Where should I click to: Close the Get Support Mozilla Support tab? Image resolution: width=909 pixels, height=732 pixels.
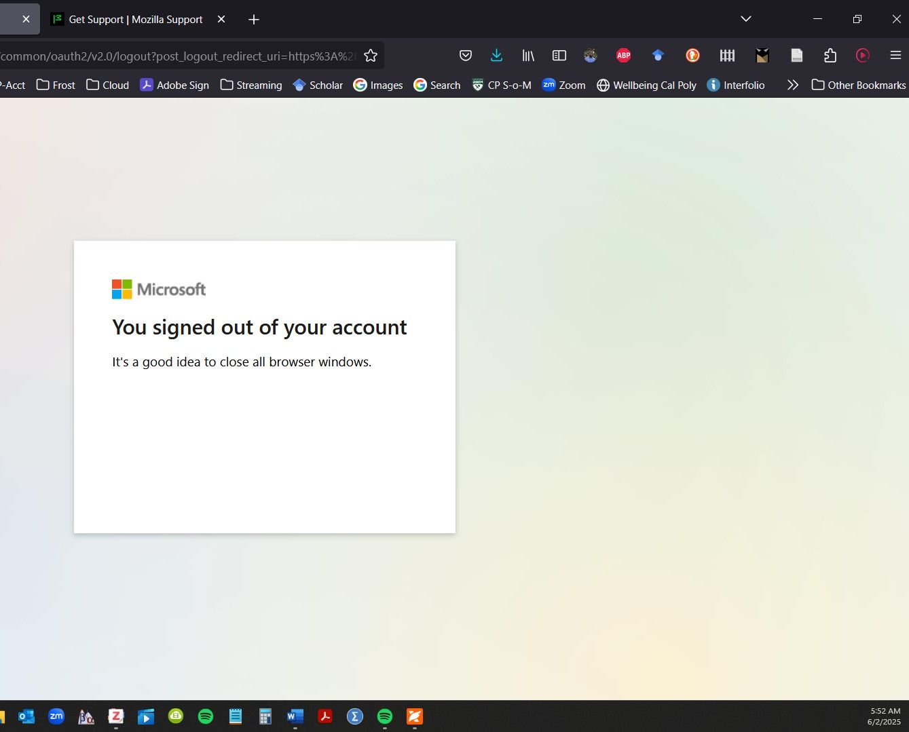point(221,19)
